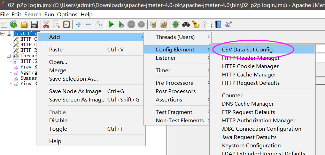Click Start no pauses icon
The image size is (325, 155).
click(x=121, y=24)
